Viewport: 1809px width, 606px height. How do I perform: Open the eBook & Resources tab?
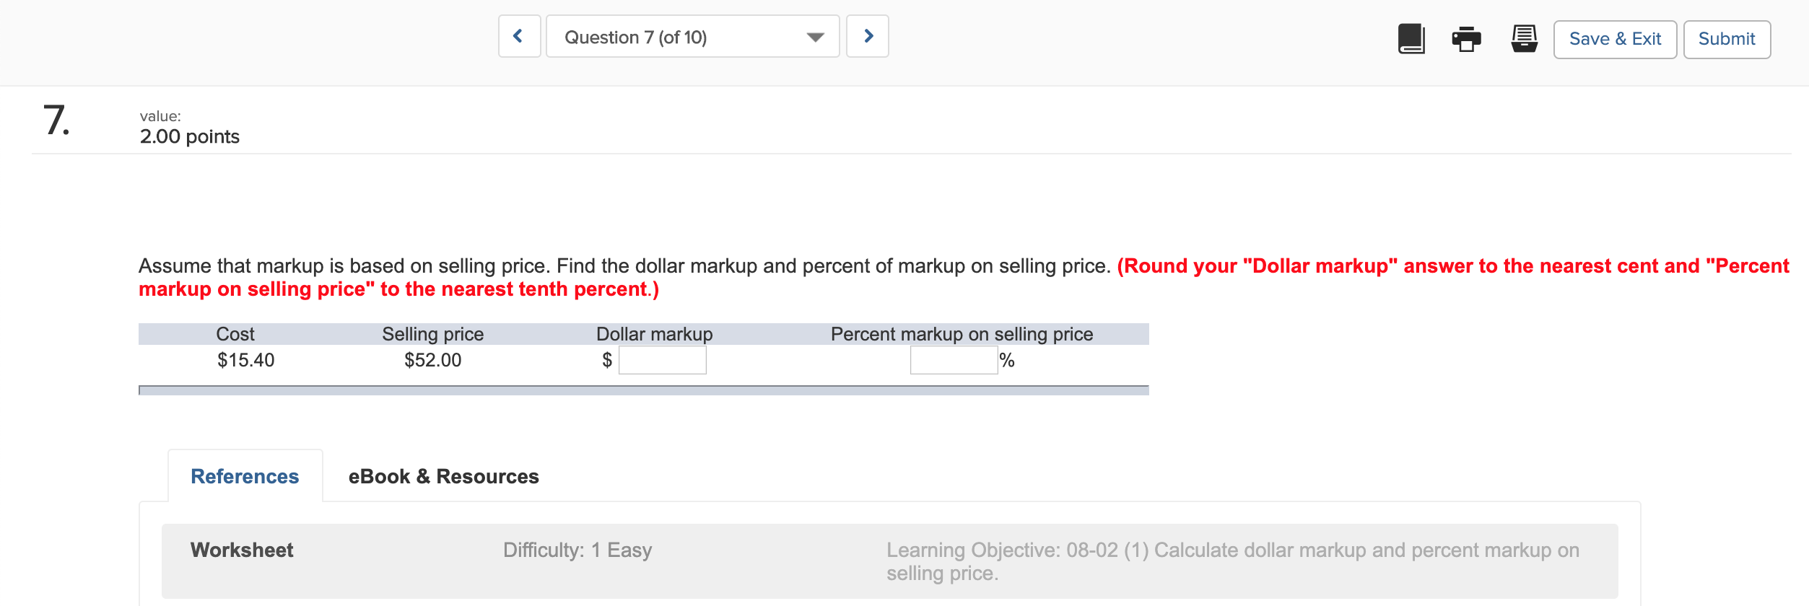click(x=443, y=476)
